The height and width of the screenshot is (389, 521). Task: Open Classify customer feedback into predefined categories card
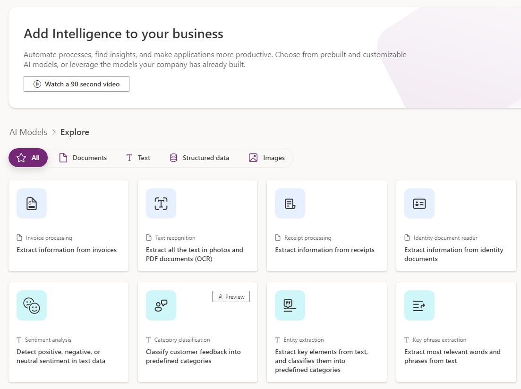pyautogui.click(x=198, y=332)
